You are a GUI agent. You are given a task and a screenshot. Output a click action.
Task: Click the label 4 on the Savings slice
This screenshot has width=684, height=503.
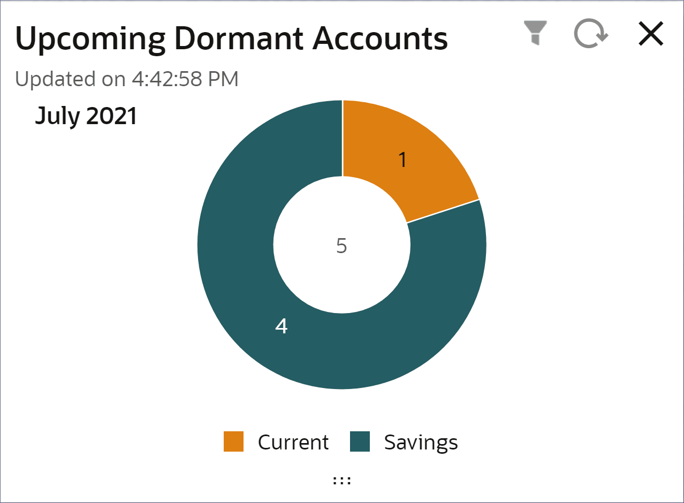281,325
